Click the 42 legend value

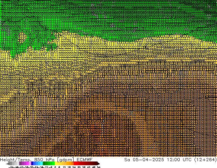89,167
